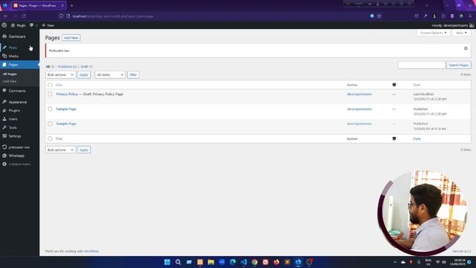Open the browser hamburger menu
The height and width of the screenshot is (268, 476).
[470, 16]
